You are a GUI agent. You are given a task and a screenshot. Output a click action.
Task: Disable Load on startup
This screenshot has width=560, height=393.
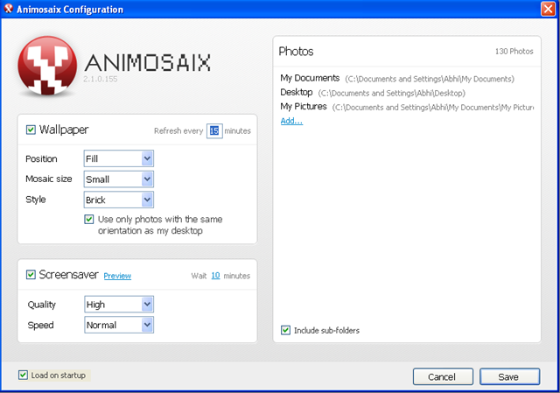(23, 375)
